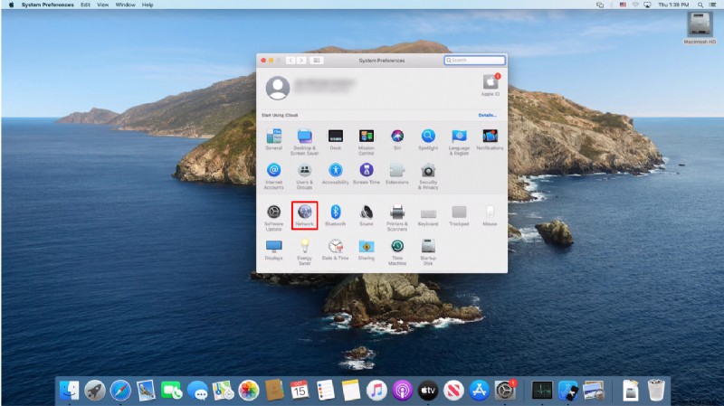Open the Network preferences pane
Screen dimensions: 724x406
(x=304, y=215)
